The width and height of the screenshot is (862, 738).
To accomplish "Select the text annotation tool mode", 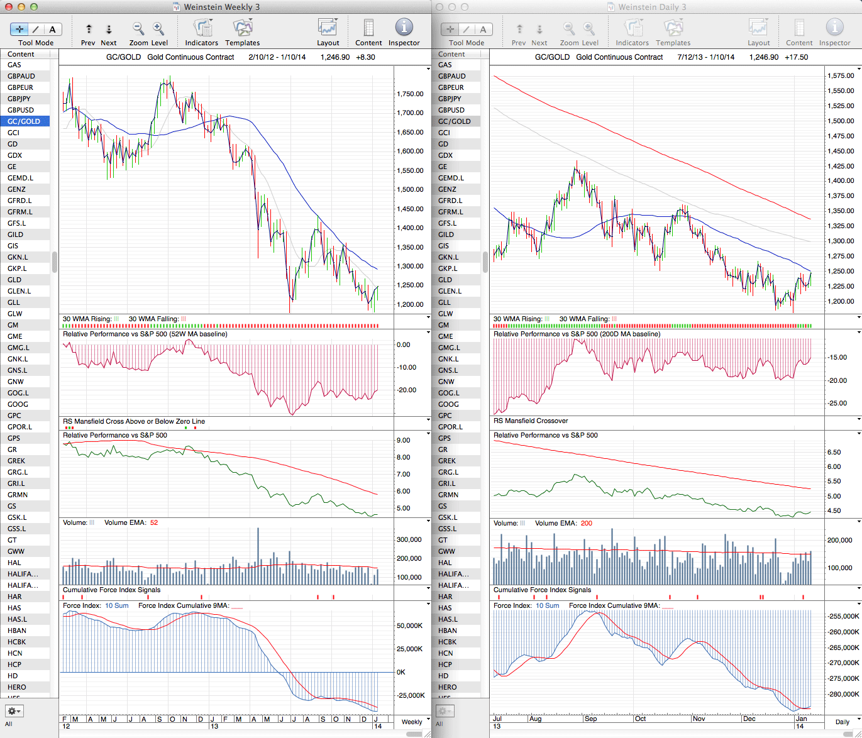I will pos(52,29).
